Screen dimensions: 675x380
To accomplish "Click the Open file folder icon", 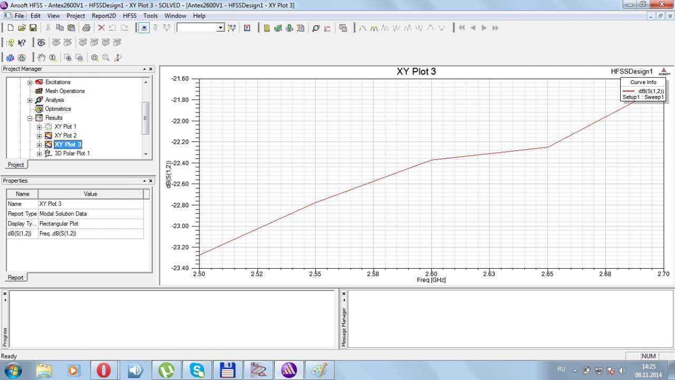I will coord(22,28).
